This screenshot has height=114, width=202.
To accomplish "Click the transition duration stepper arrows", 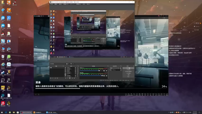I will [x=121, y=70].
